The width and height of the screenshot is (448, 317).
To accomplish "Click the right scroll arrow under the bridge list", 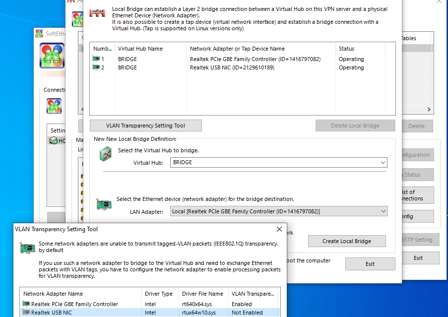I will pyautogui.click(x=429, y=109).
